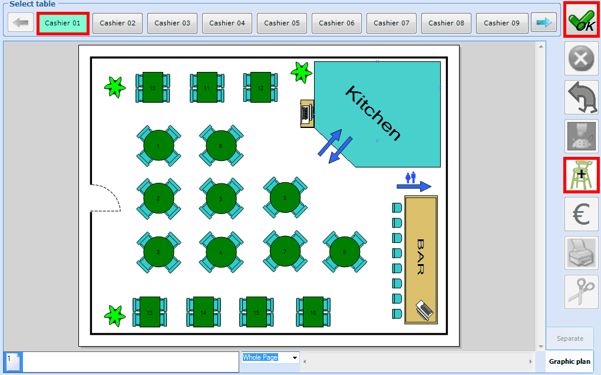Image resolution: width=601 pixels, height=375 pixels.
Task: Click the add high chair icon
Action: (581, 175)
